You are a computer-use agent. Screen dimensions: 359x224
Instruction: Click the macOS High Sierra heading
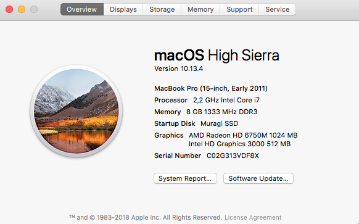pyautogui.click(x=217, y=55)
